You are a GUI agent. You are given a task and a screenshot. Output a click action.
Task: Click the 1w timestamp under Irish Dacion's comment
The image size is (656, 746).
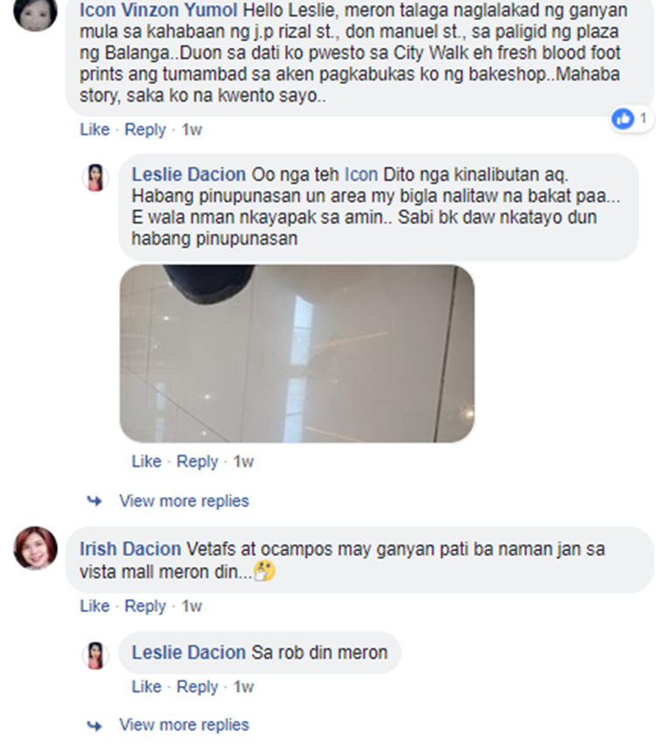click(192, 606)
